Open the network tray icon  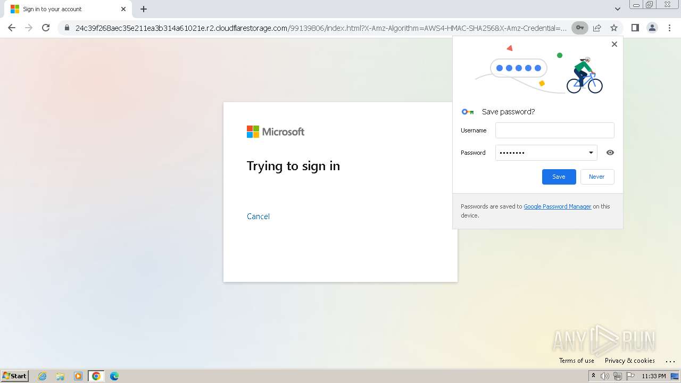tap(618, 376)
